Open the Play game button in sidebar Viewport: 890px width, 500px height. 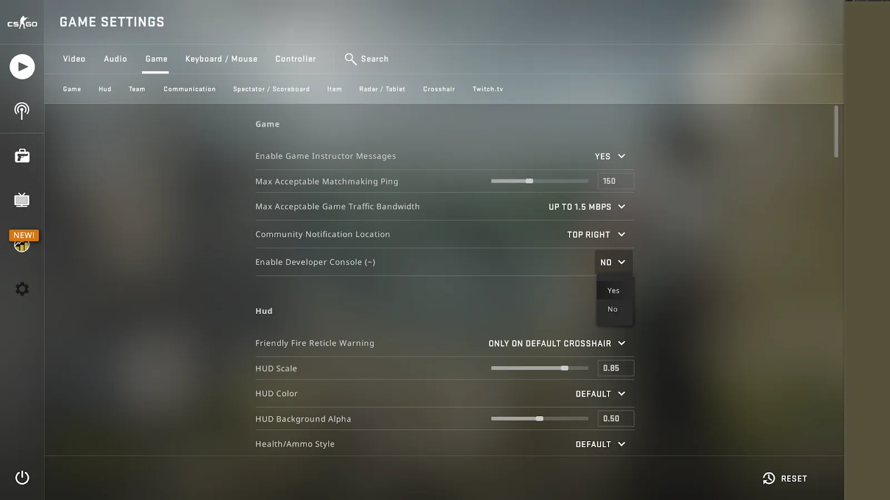point(22,67)
